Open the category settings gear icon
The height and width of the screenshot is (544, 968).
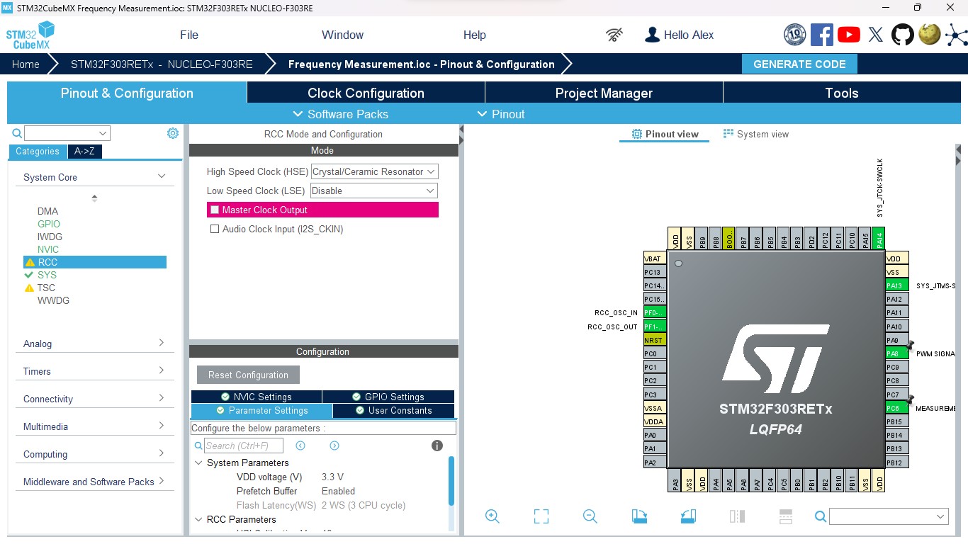pyautogui.click(x=173, y=133)
